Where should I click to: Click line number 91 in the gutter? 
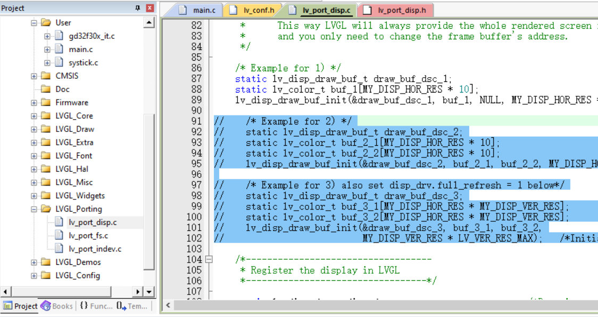click(196, 121)
